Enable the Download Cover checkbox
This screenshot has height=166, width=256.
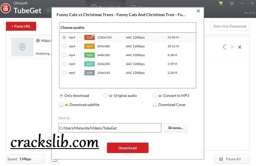(155, 105)
